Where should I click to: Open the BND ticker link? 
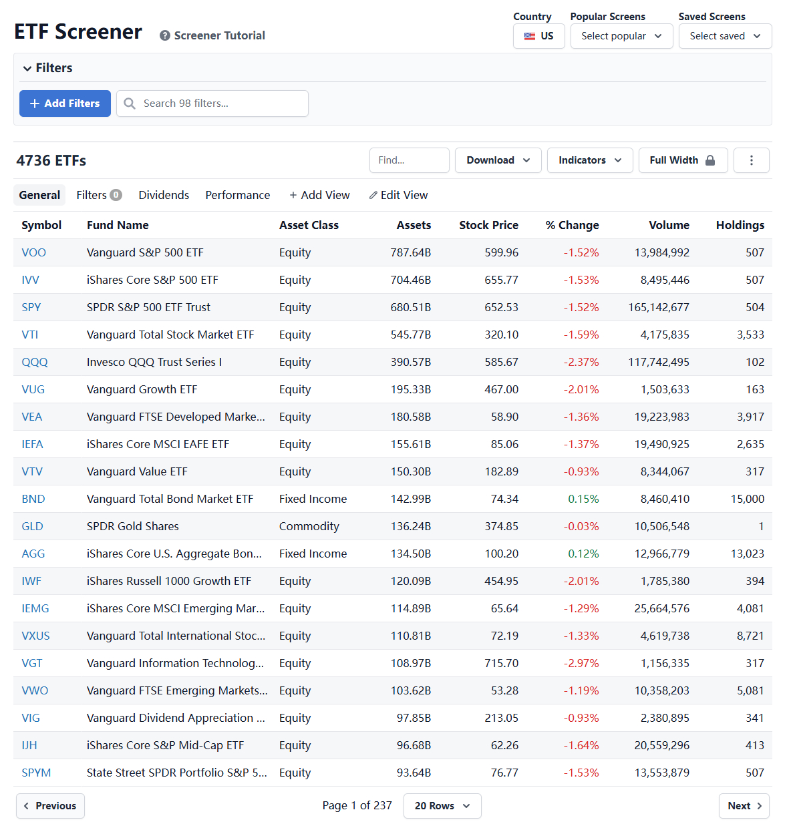(x=33, y=499)
